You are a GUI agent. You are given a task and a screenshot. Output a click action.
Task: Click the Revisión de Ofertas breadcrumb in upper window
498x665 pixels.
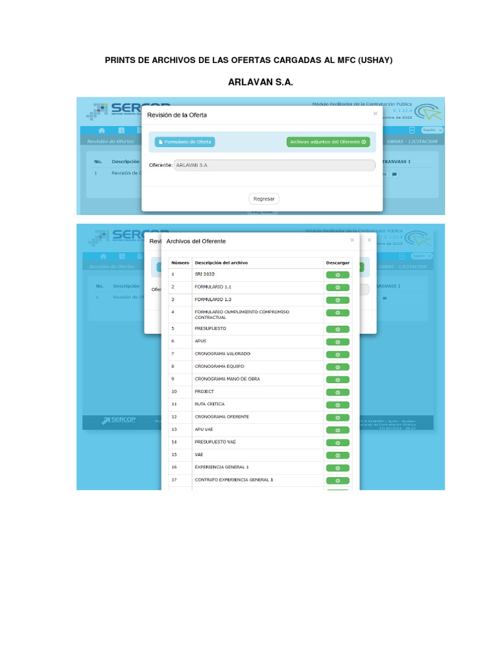click(110, 142)
